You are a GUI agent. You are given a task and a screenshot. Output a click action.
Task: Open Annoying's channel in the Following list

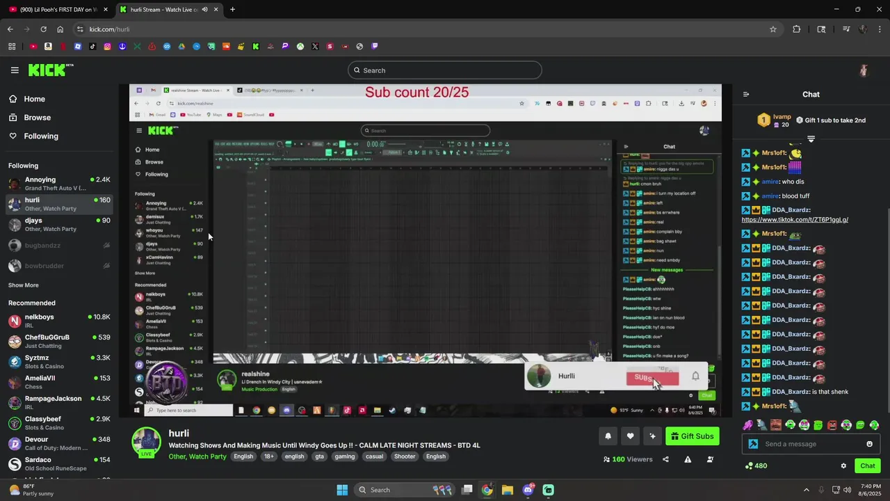(58, 184)
